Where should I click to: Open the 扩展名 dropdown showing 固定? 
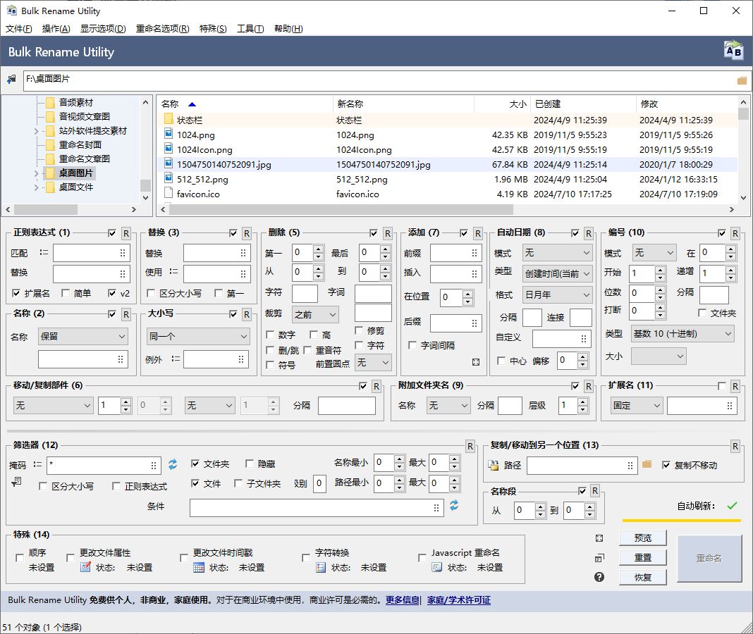coord(636,406)
